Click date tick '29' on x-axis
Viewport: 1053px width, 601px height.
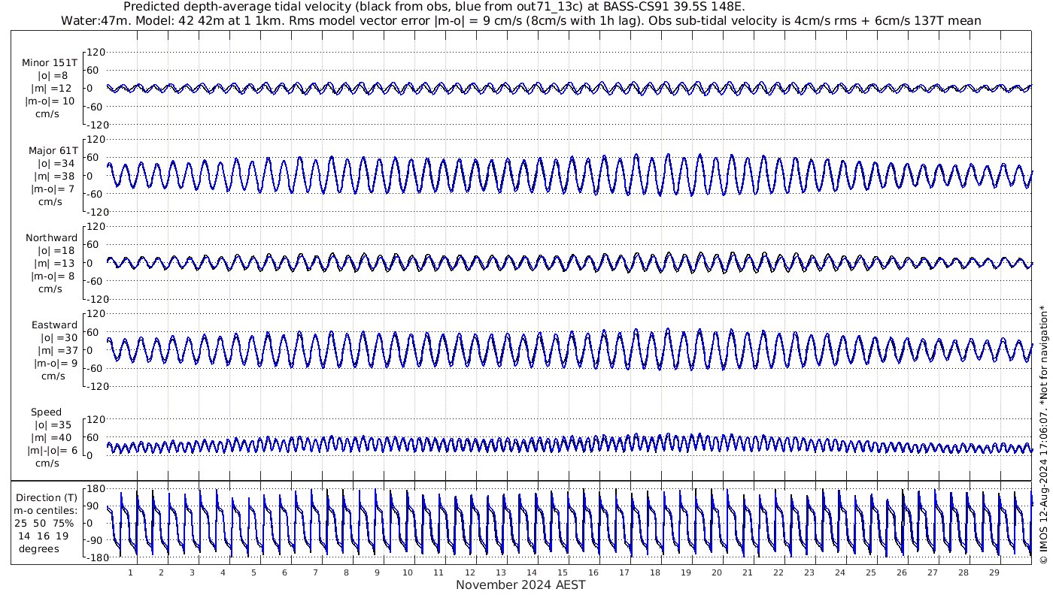pyautogui.click(x=994, y=572)
